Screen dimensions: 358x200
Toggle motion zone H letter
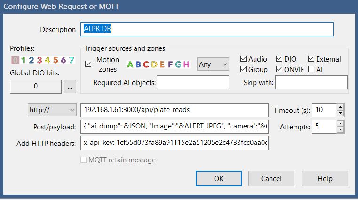(x=187, y=64)
